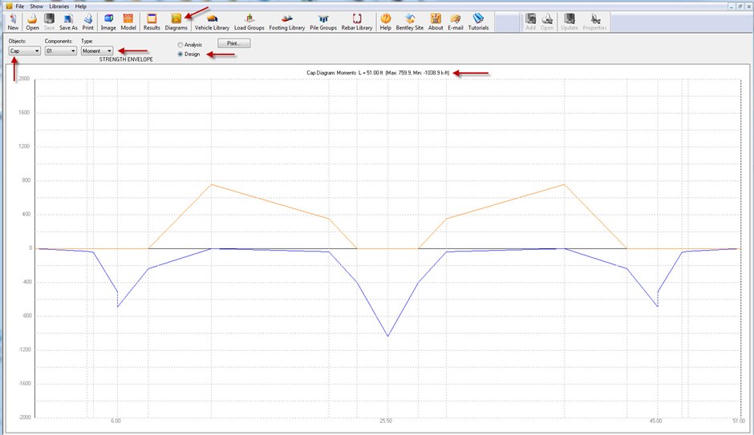Select the Design radio button
The width and height of the screenshot is (754, 435).
pos(180,54)
